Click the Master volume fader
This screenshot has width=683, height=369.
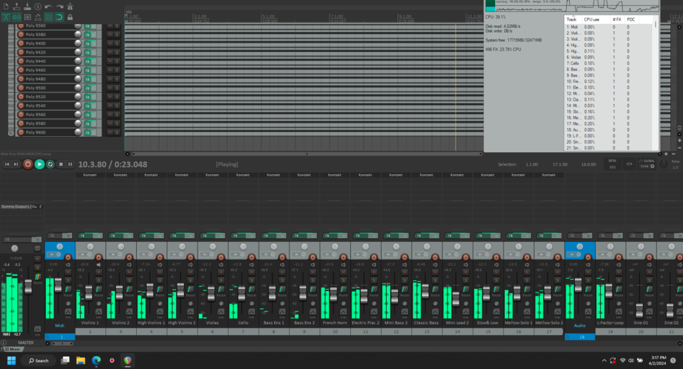point(28,286)
